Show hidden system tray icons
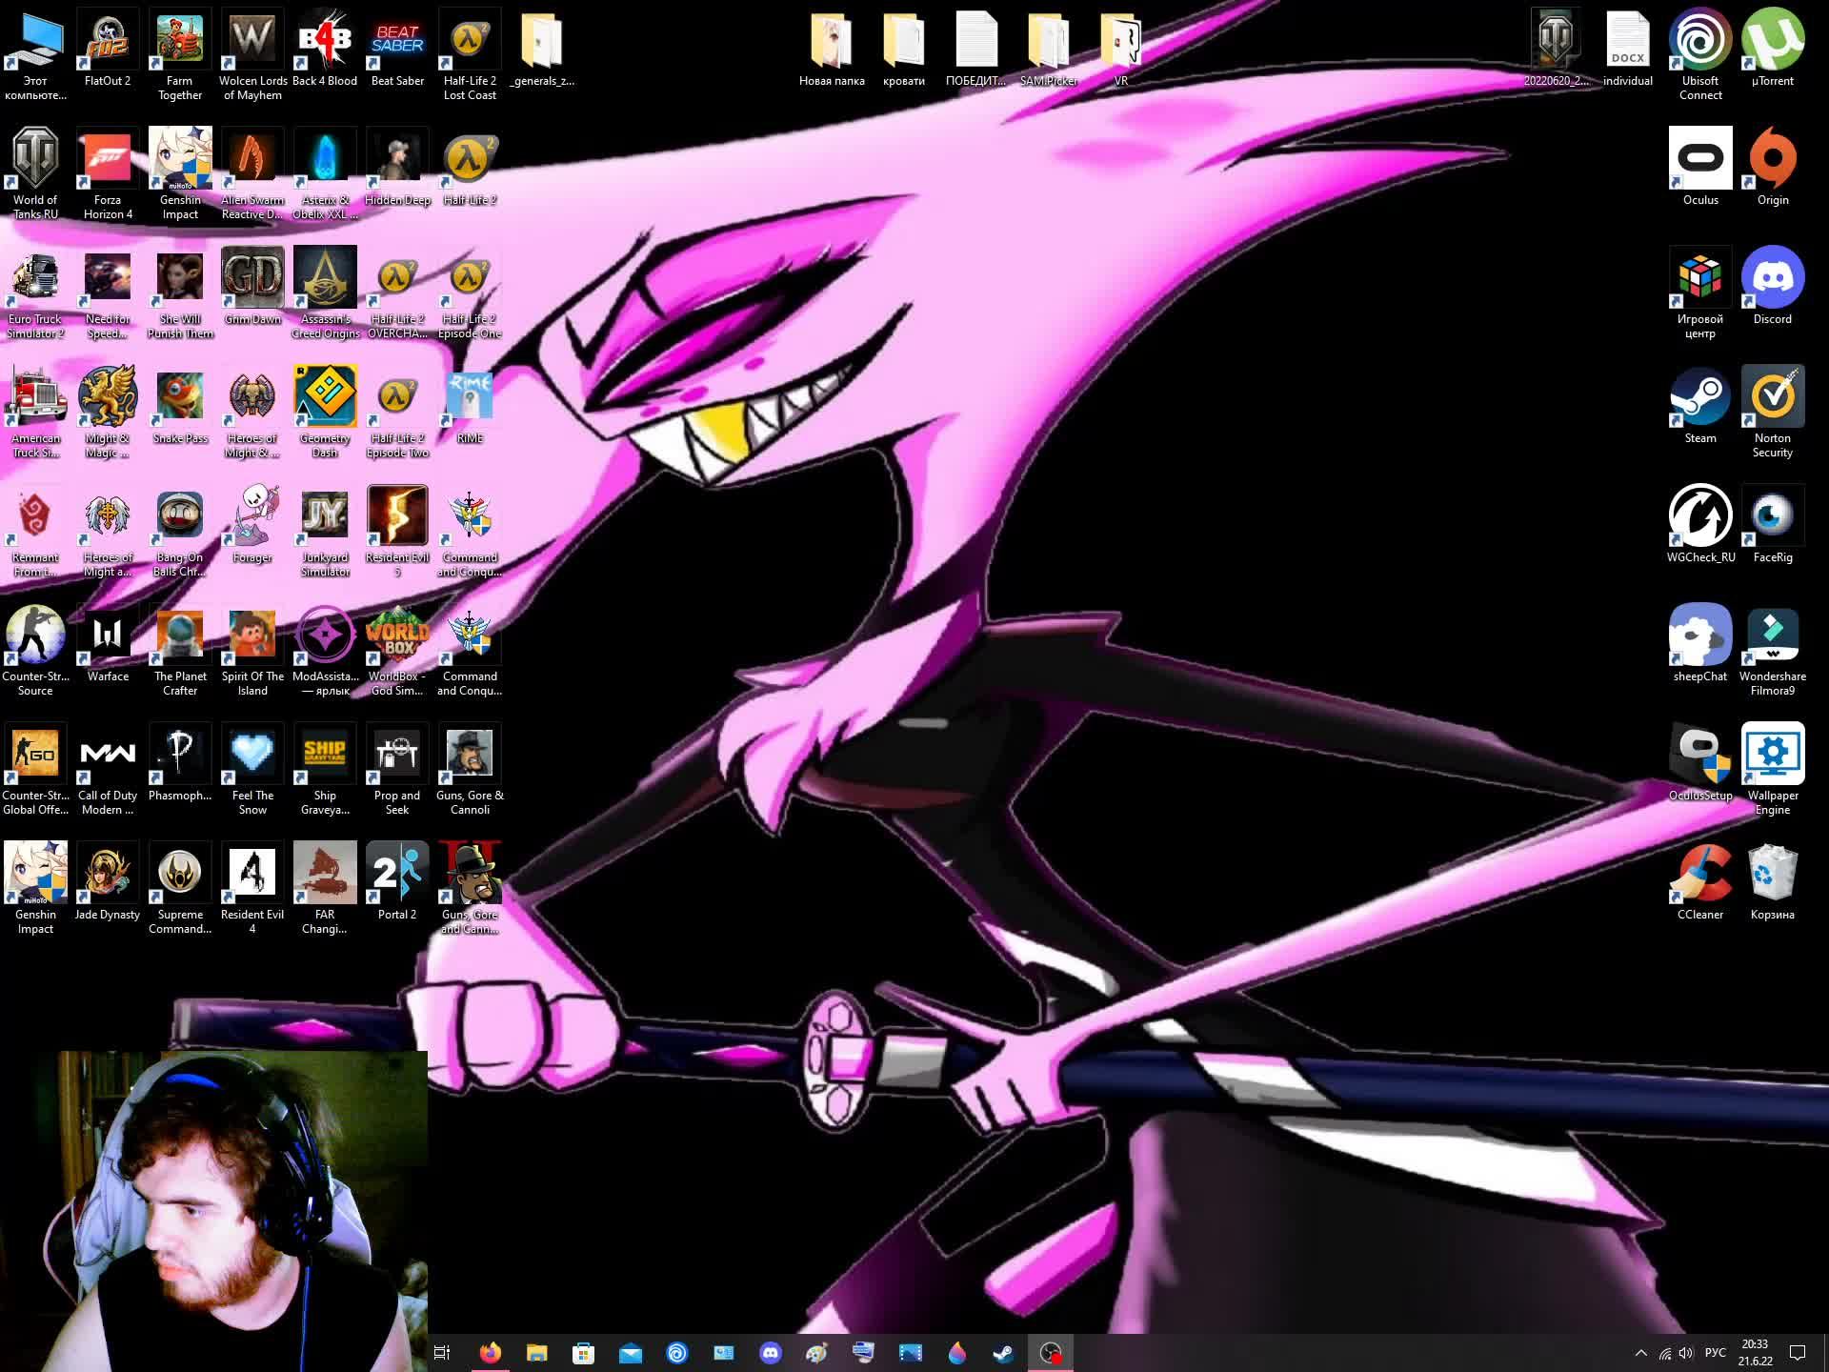 1640,1353
